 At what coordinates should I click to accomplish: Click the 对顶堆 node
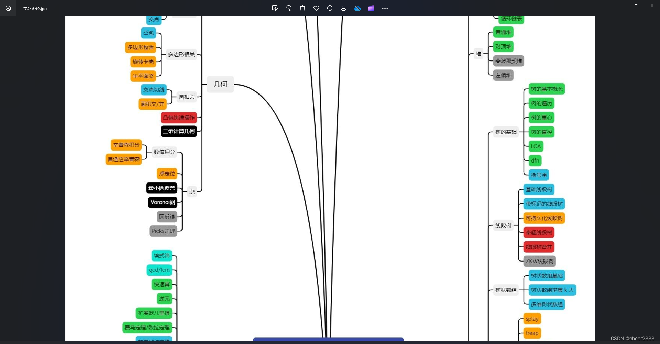[x=503, y=46]
